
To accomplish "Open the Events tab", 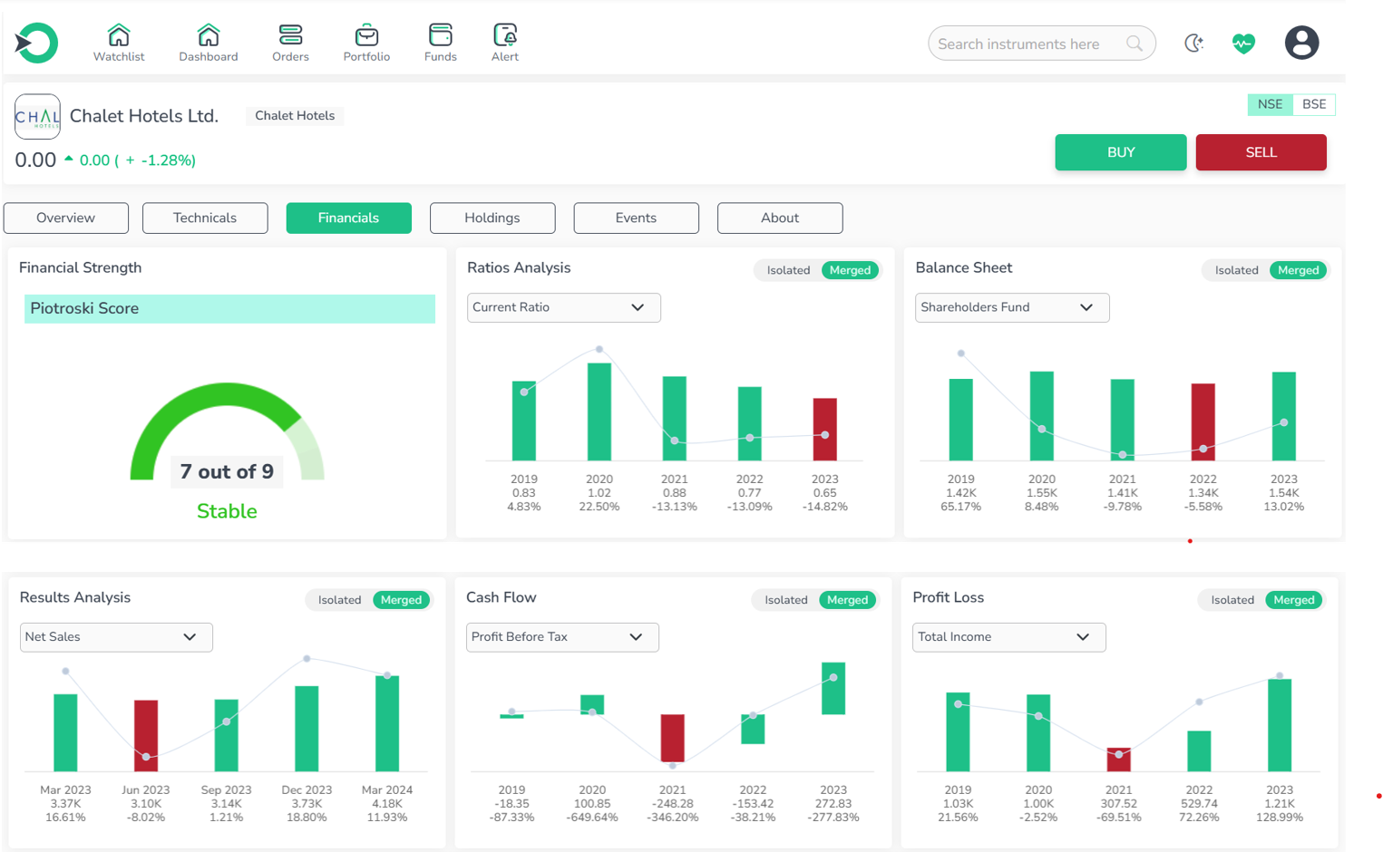I will [x=636, y=218].
